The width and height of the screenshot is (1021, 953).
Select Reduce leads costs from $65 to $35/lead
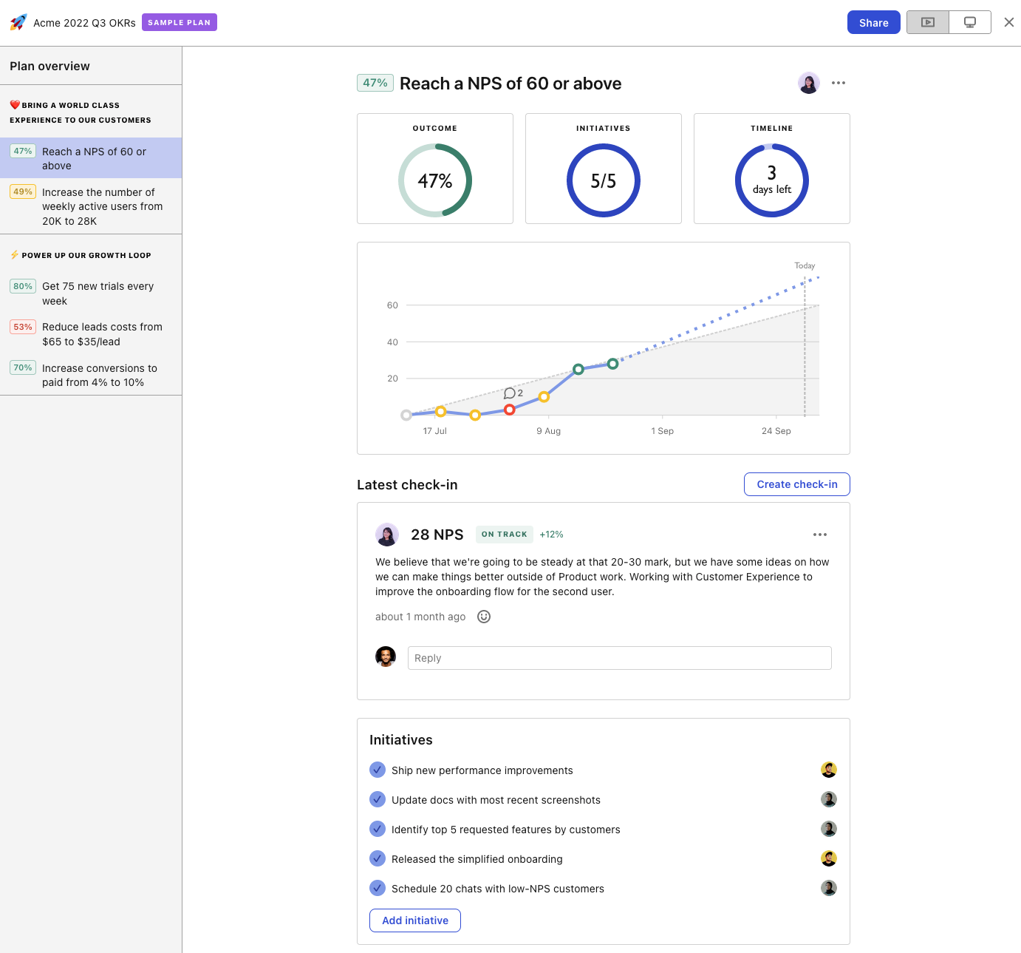pos(91,334)
